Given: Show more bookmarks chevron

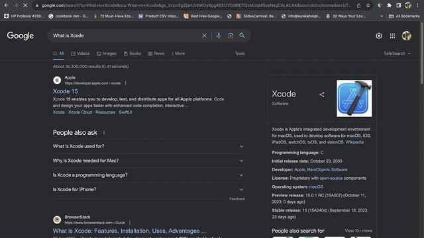Looking at the screenshot, I should click(x=382, y=16).
